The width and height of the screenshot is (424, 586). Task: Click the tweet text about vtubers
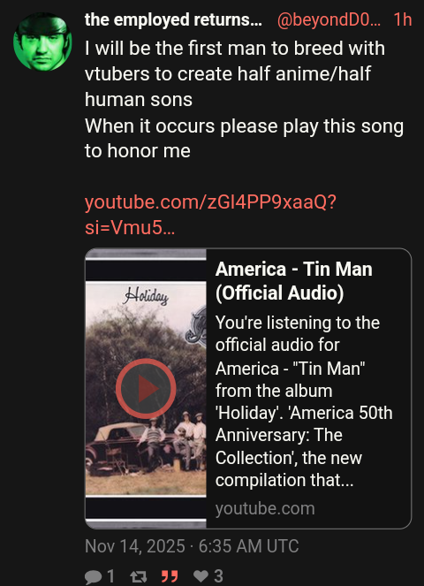(244, 99)
